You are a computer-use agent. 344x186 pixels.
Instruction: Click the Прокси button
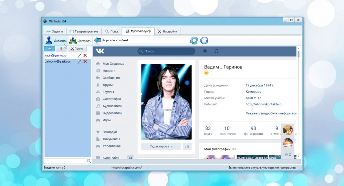[77, 49]
